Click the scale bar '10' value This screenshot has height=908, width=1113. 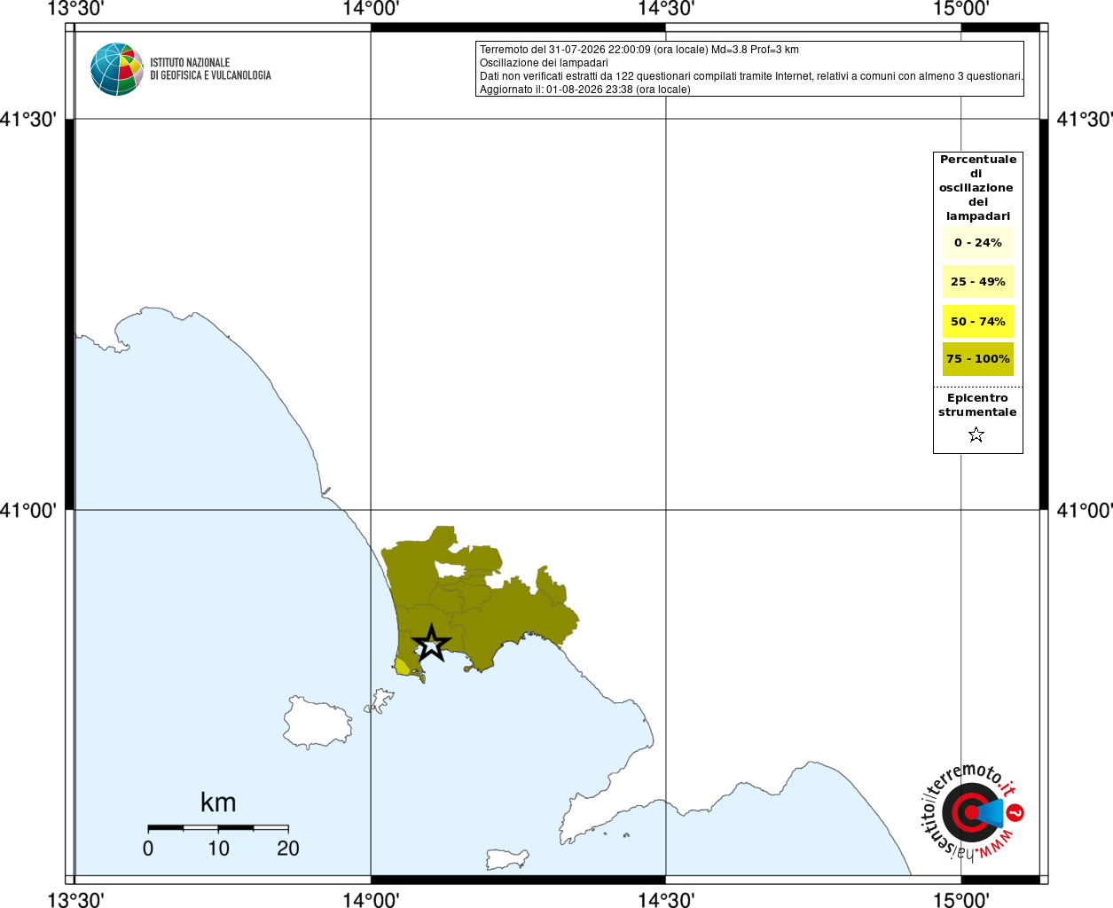pyautogui.click(x=218, y=849)
